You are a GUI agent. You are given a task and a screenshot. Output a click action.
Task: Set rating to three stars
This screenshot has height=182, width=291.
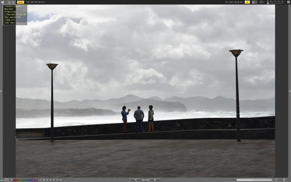pos(54,180)
